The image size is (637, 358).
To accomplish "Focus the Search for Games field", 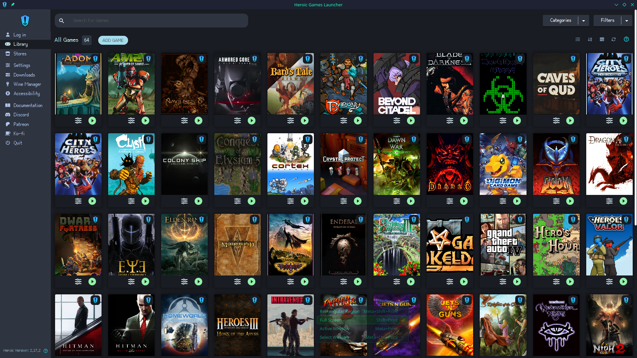I will coord(151,21).
